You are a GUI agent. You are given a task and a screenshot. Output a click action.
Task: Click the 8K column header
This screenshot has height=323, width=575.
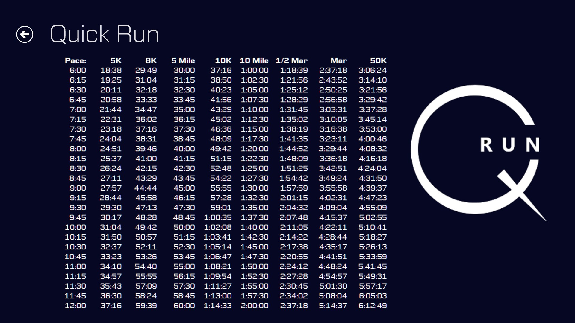[x=151, y=61]
